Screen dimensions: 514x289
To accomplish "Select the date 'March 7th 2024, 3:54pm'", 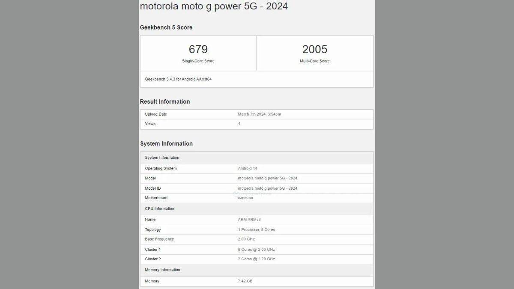I will tap(260, 114).
